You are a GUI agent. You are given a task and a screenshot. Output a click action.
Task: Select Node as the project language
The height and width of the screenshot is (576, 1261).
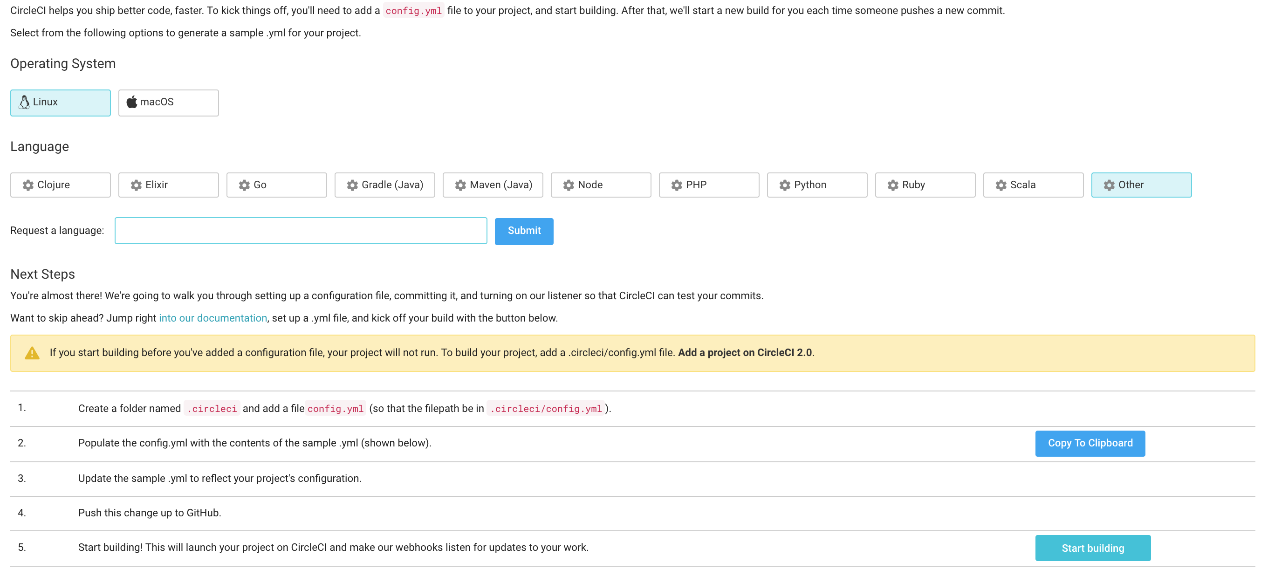click(601, 185)
